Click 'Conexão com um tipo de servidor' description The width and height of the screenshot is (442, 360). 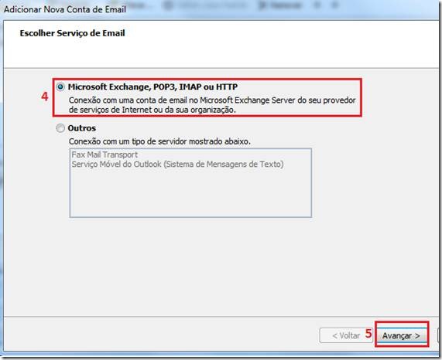[159, 141]
